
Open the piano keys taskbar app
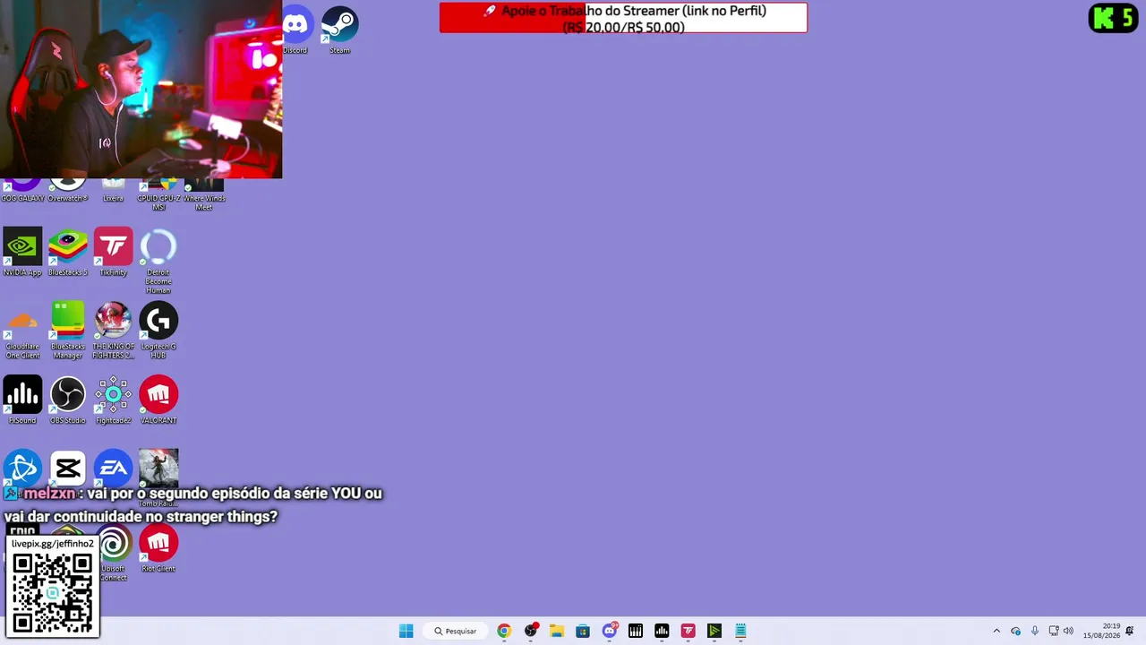click(636, 631)
